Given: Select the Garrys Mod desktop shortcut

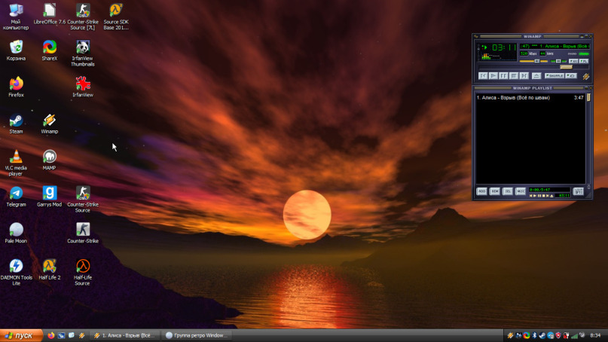Looking at the screenshot, I should point(49,196).
